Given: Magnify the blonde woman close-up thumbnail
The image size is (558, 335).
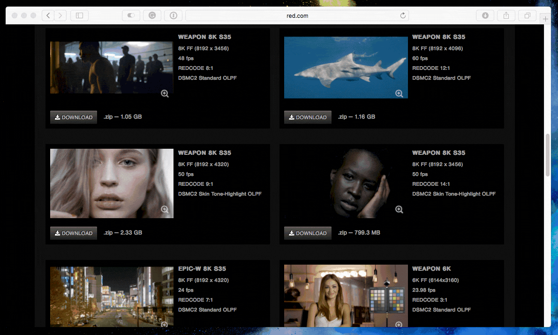Looking at the screenshot, I should 165,209.
